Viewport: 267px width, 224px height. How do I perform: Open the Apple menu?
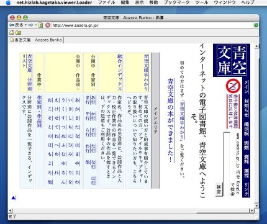pos(8,2)
